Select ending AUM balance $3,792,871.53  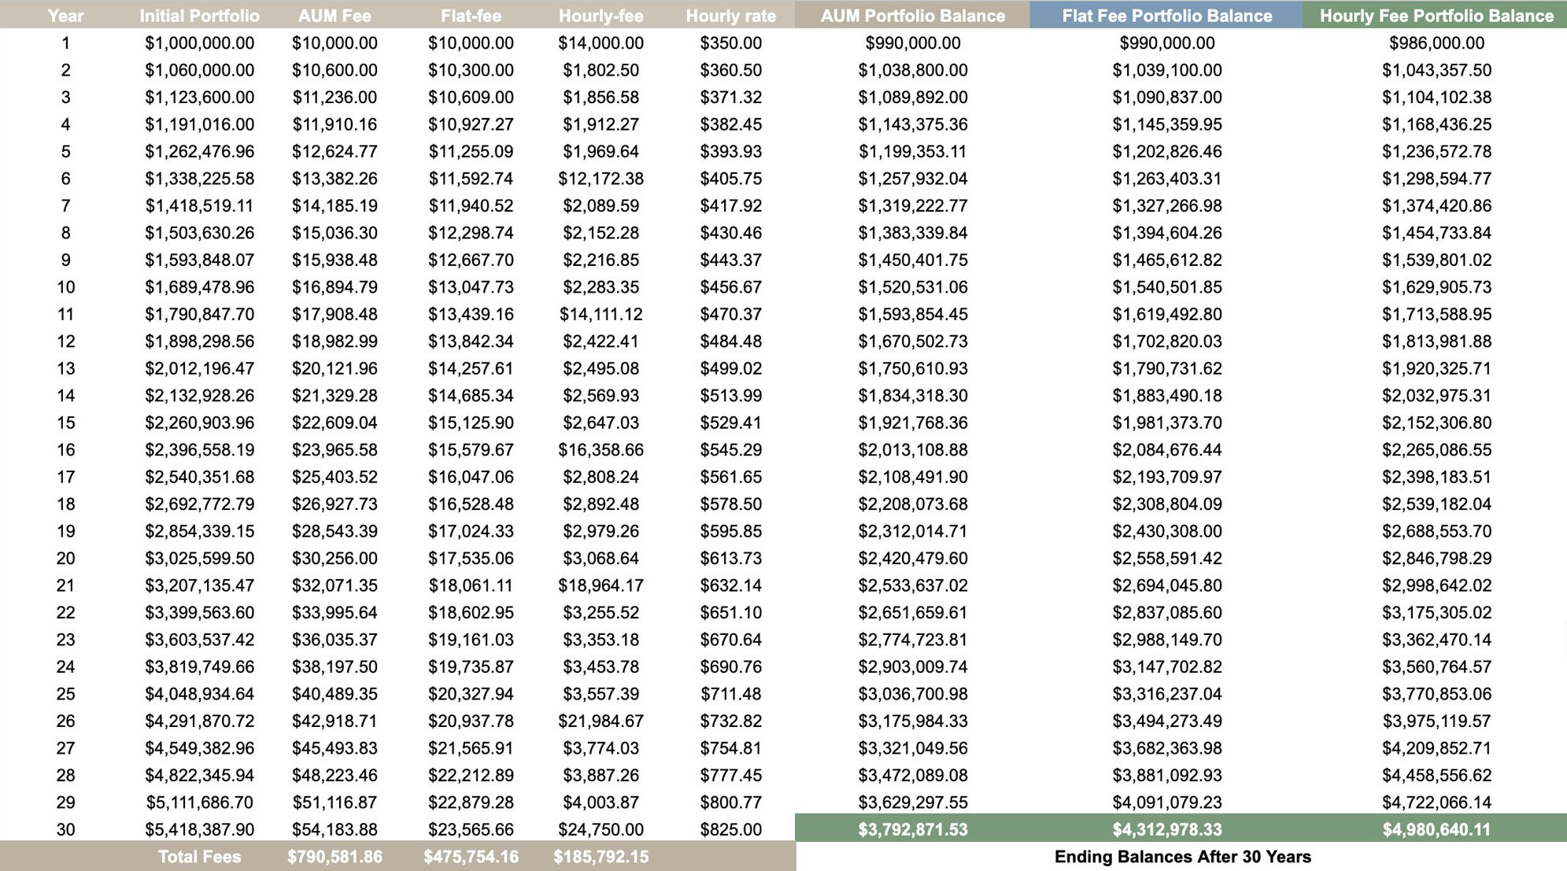[912, 829]
